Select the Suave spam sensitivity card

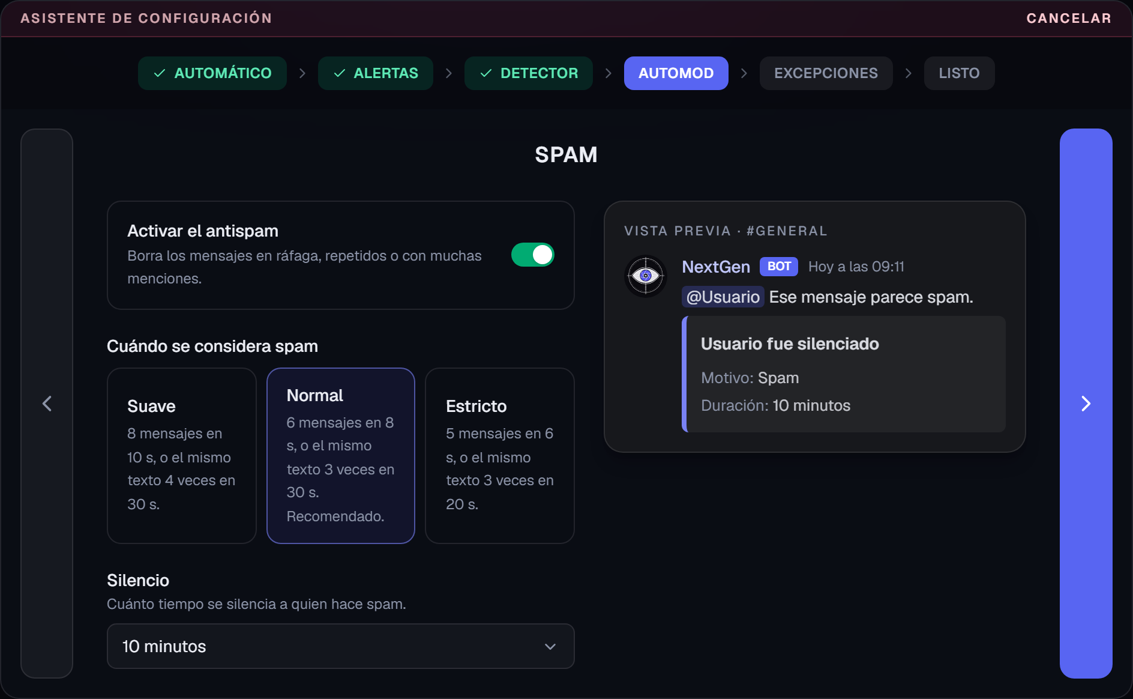tap(182, 456)
